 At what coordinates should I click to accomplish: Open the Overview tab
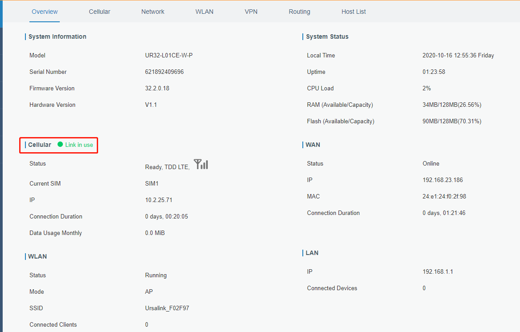pyautogui.click(x=45, y=12)
